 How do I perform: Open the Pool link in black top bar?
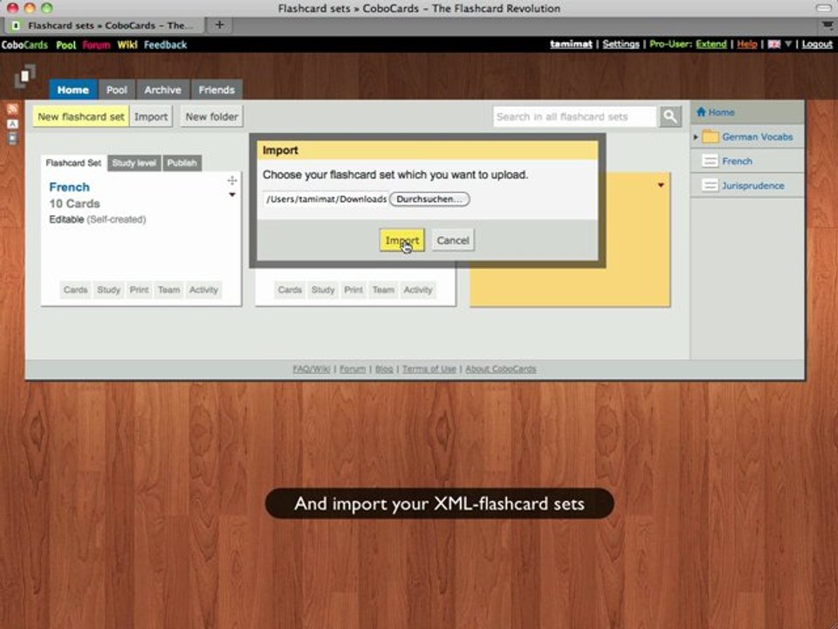coord(65,45)
